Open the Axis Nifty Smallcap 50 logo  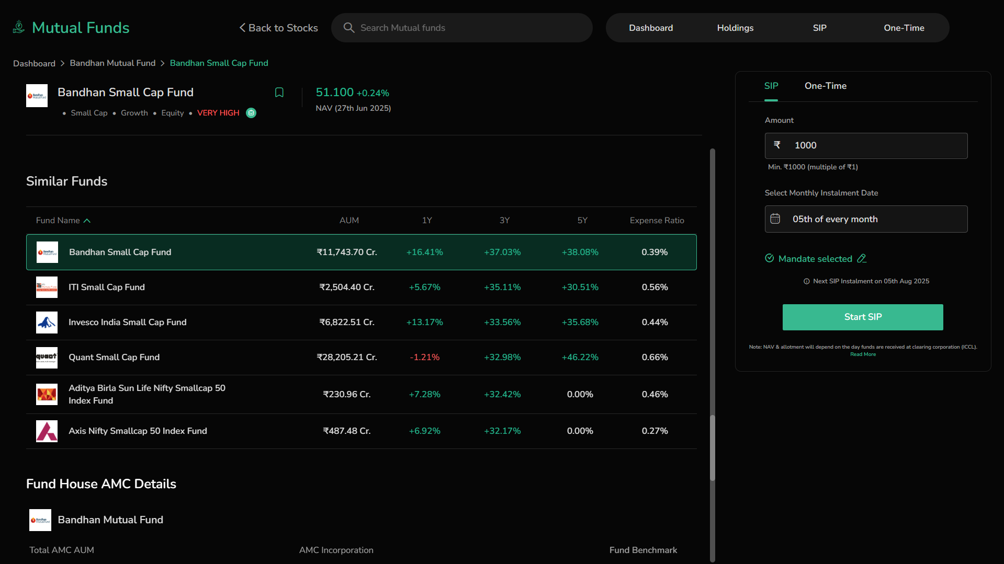[47, 431]
